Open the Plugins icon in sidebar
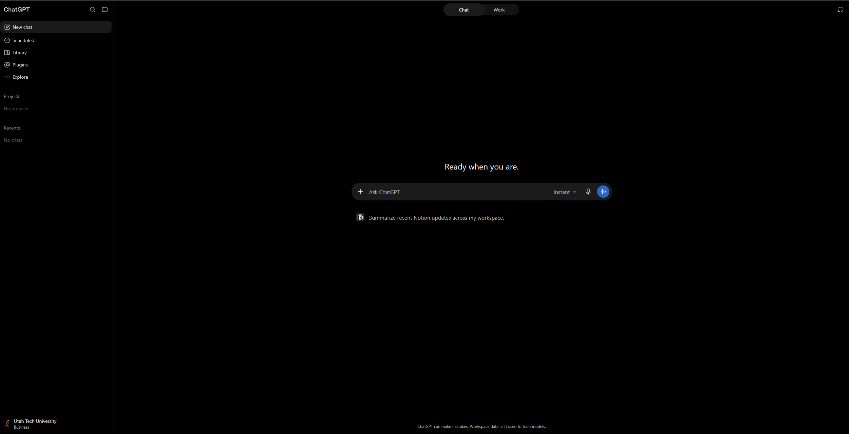849x434 pixels. (7, 65)
